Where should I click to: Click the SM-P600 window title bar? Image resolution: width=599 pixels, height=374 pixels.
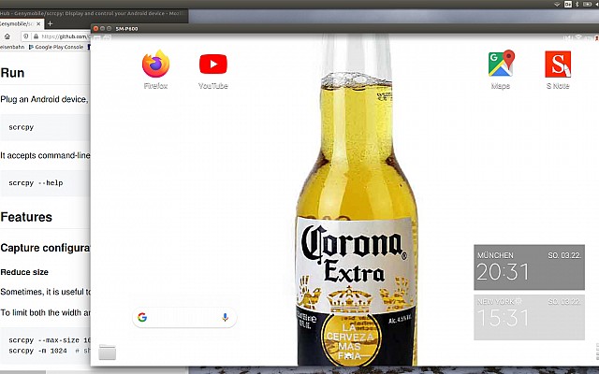pyautogui.click(x=344, y=28)
